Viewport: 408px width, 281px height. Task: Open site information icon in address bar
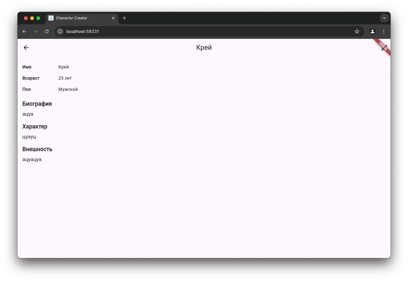pyautogui.click(x=60, y=31)
